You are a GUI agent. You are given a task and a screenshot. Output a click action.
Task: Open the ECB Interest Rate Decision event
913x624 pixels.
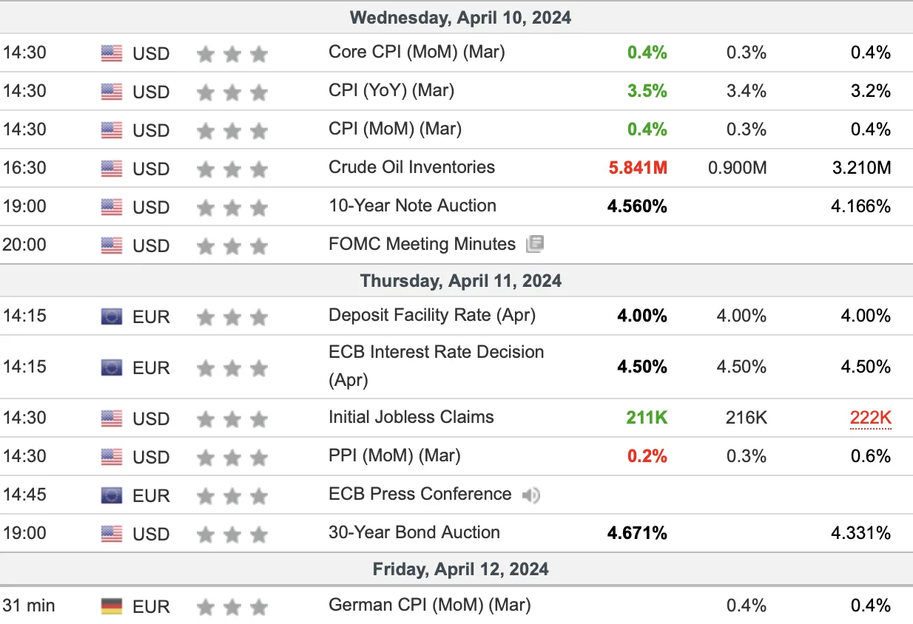437,366
